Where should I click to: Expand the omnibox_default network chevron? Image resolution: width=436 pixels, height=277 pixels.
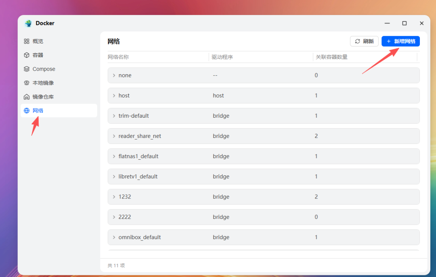(114, 237)
